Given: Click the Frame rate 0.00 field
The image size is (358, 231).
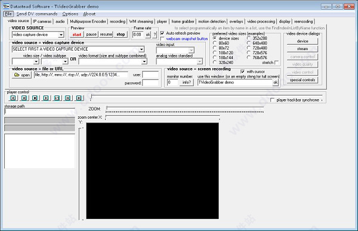Looking at the screenshot, I should point(138,35).
